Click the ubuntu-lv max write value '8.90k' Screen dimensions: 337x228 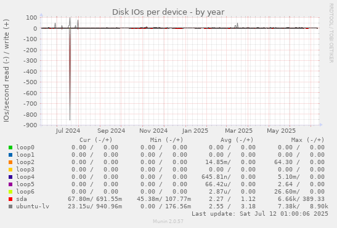pos(319,206)
